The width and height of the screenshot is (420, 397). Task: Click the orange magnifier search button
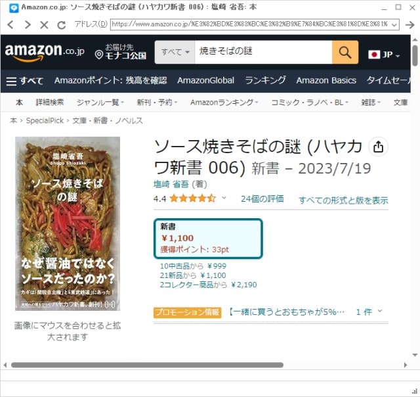pyautogui.click(x=345, y=53)
